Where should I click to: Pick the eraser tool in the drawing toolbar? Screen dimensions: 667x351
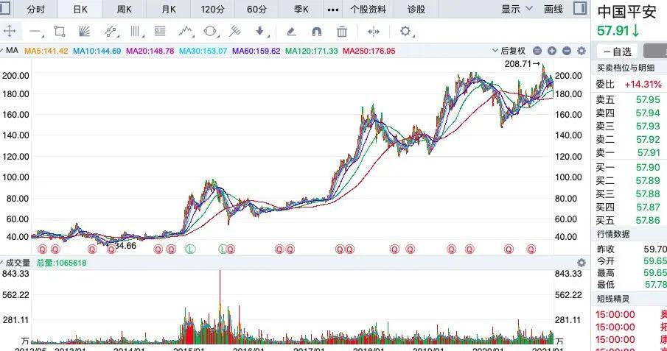coord(291,32)
